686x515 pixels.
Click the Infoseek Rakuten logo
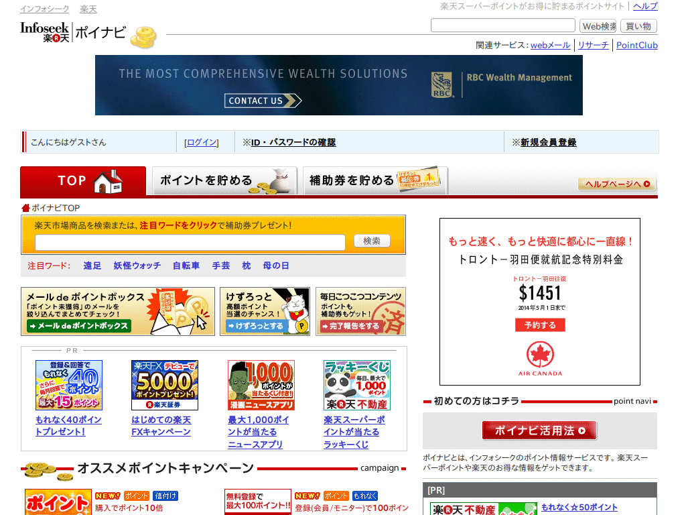pyautogui.click(x=45, y=32)
